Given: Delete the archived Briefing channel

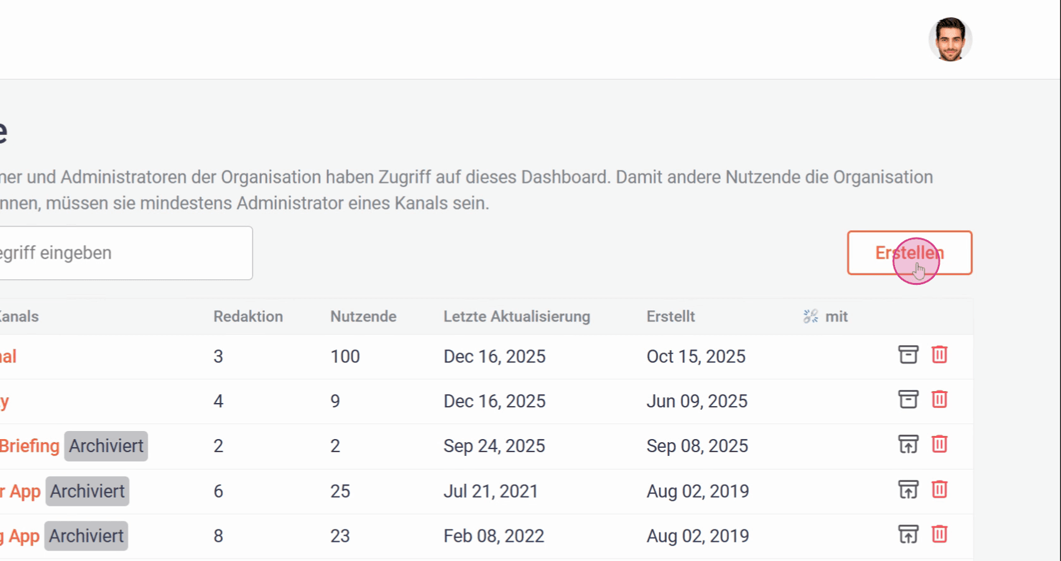Looking at the screenshot, I should (939, 445).
